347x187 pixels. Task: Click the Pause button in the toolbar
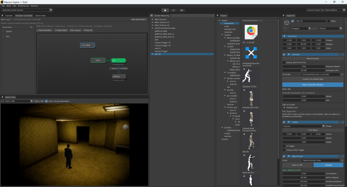point(173,10)
